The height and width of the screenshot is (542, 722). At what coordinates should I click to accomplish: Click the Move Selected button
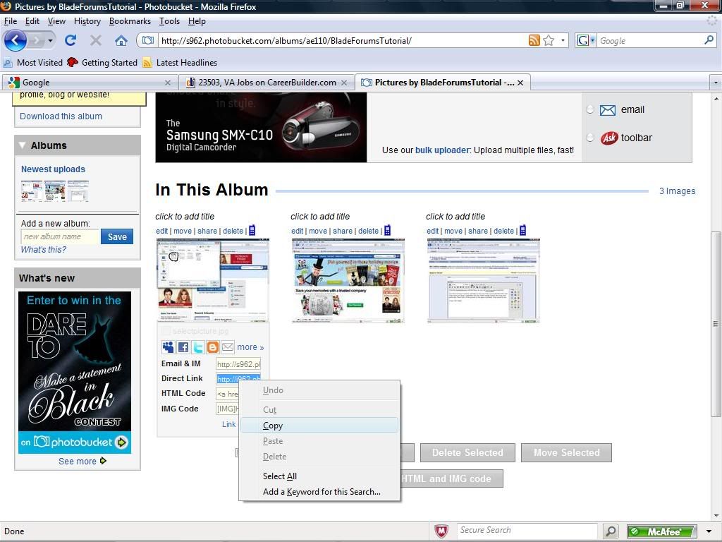(x=566, y=452)
